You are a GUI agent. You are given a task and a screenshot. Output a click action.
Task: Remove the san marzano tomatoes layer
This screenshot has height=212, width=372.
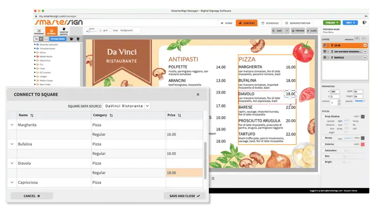pyautogui.click(x=365, y=51)
